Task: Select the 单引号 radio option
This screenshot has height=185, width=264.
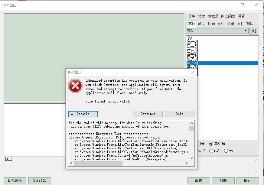Action: (217, 144)
